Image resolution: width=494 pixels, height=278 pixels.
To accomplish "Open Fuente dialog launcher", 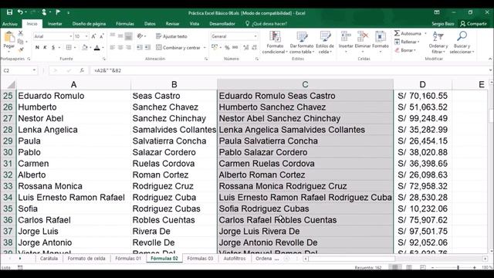I will click(104, 59).
